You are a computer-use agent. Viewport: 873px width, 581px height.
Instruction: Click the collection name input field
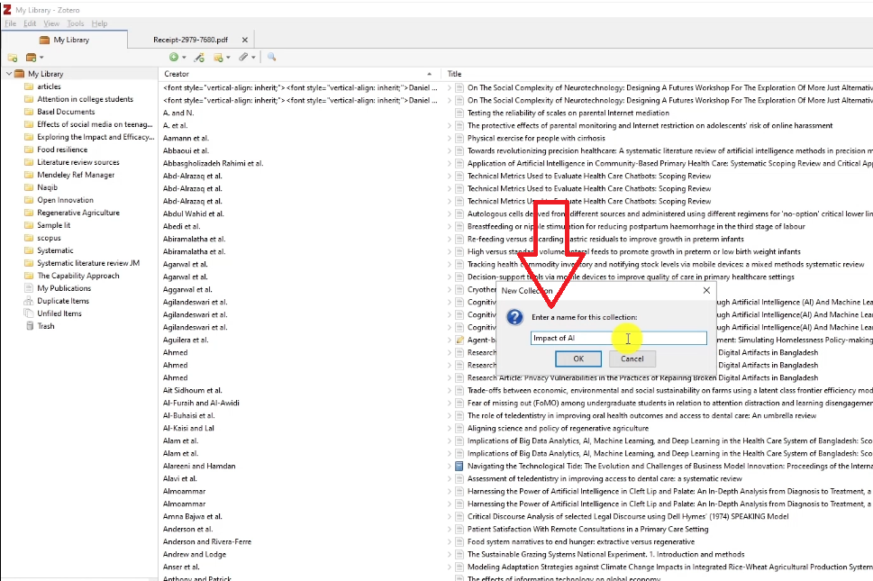pyautogui.click(x=619, y=338)
